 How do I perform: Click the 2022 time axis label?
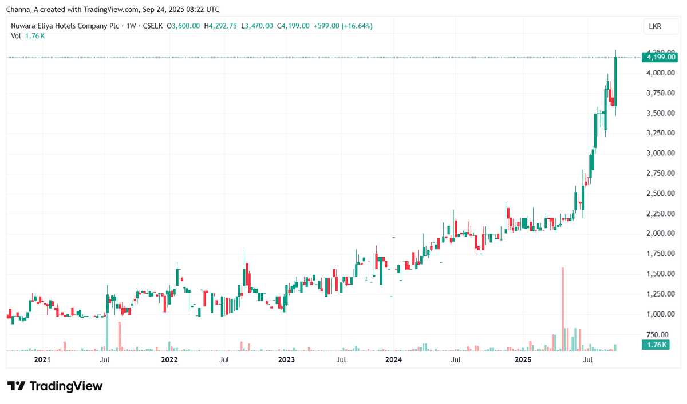[169, 360]
